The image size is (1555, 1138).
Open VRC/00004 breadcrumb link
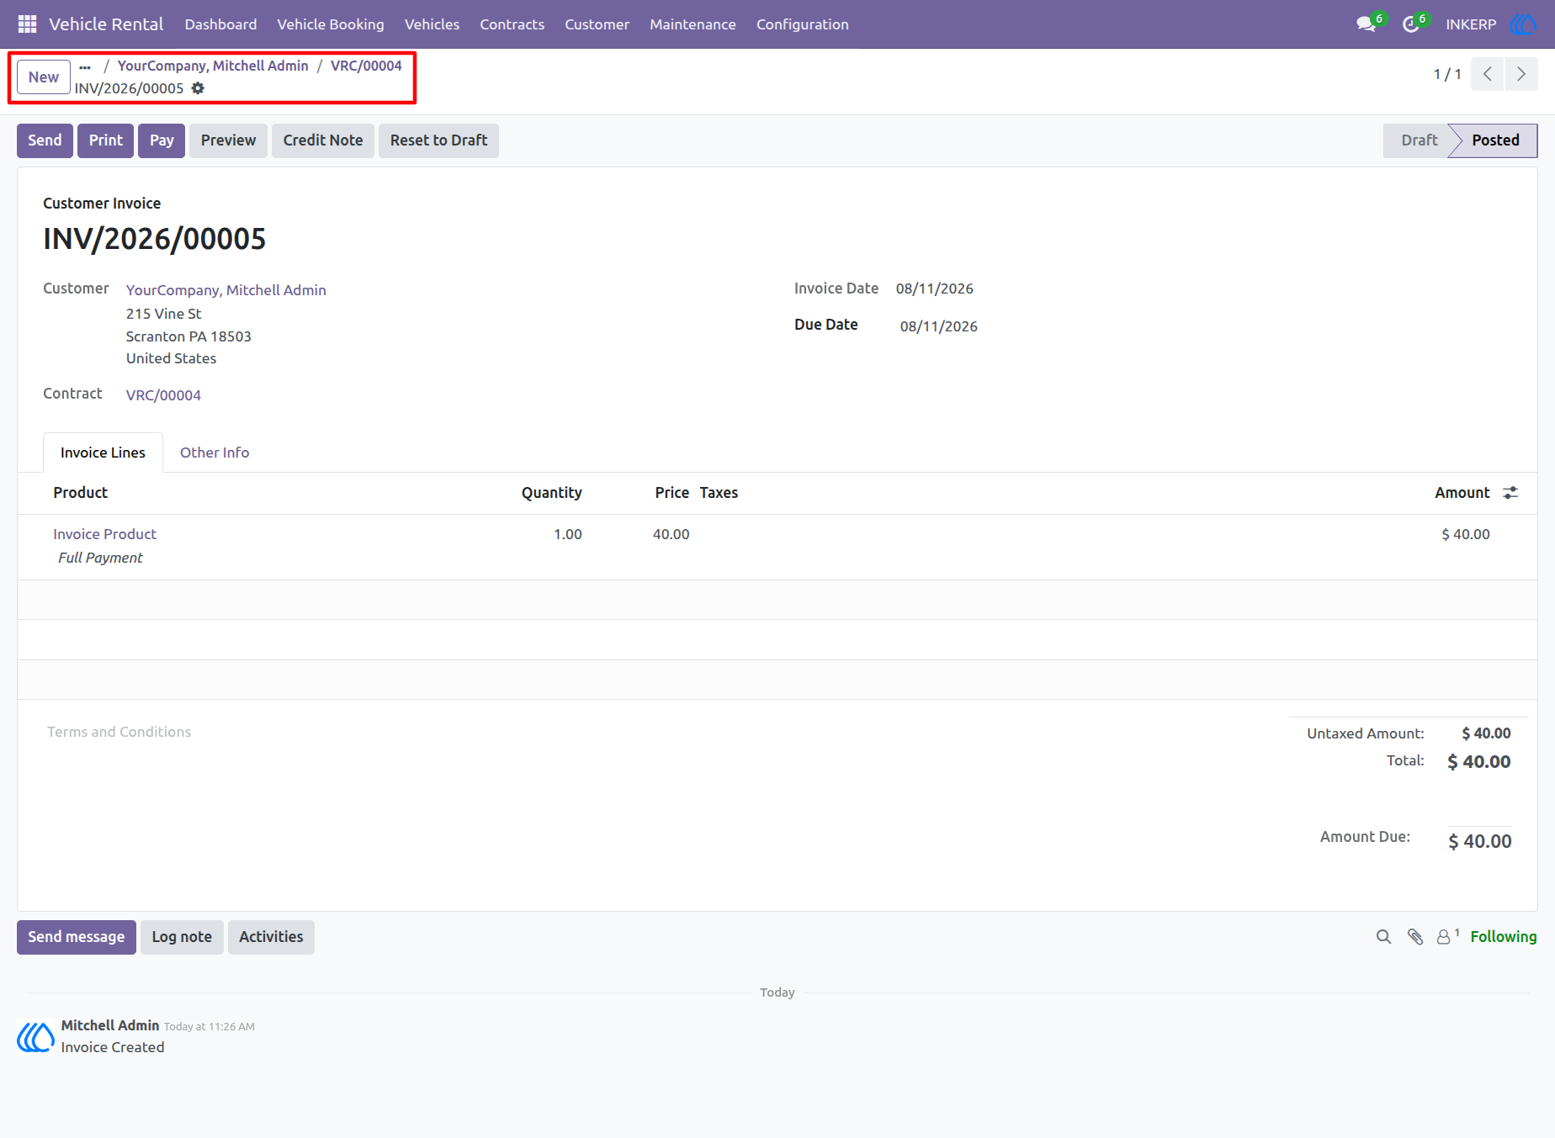pyautogui.click(x=366, y=66)
